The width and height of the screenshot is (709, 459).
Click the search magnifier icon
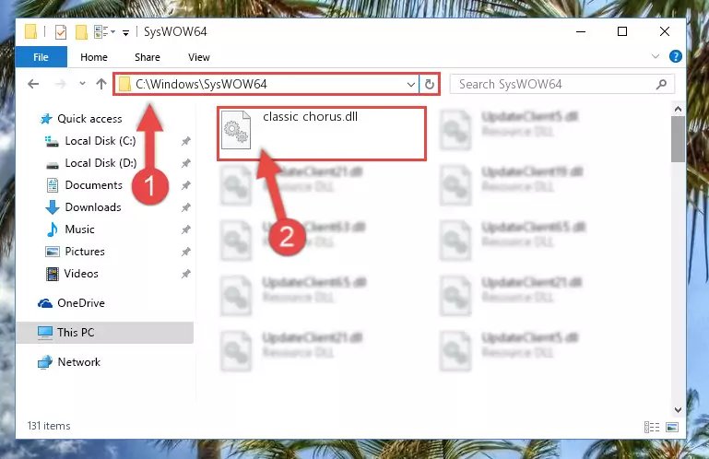[x=662, y=84]
